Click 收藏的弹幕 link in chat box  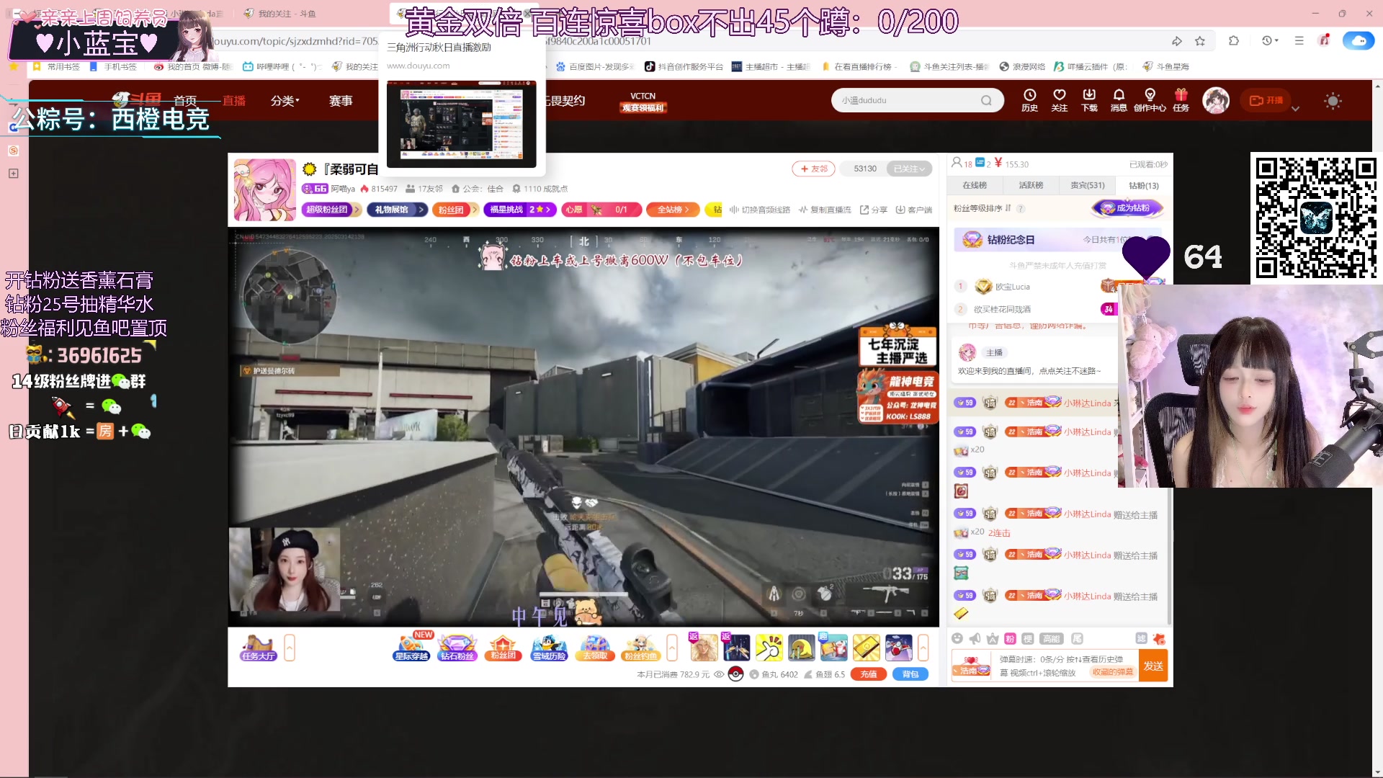point(1111,672)
